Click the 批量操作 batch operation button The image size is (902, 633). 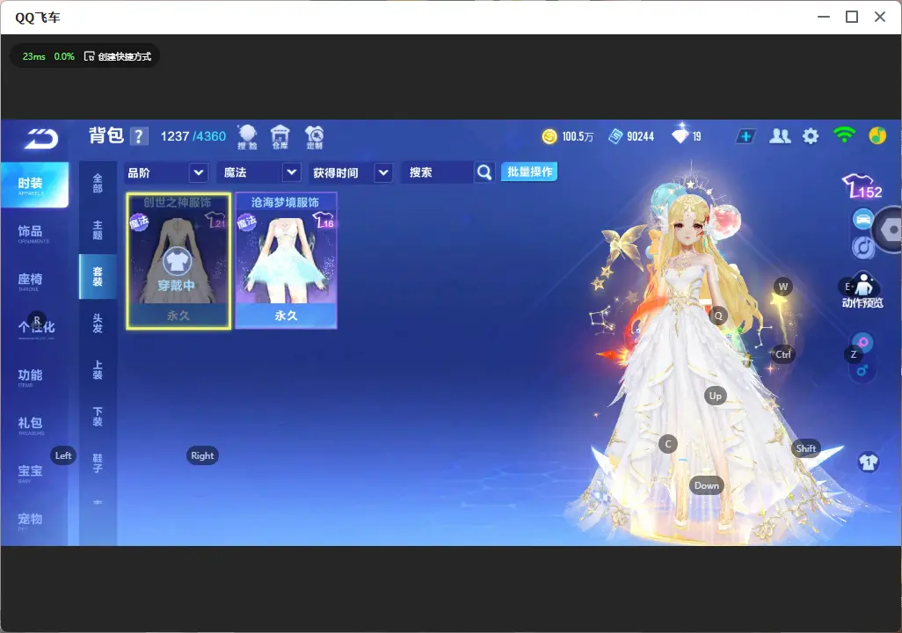pyautogui.click(x=529, y=171)
